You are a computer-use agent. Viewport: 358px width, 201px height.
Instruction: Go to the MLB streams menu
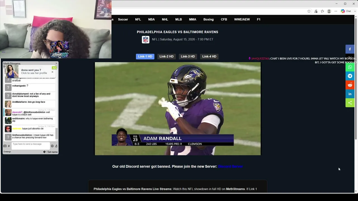[178, 19]
